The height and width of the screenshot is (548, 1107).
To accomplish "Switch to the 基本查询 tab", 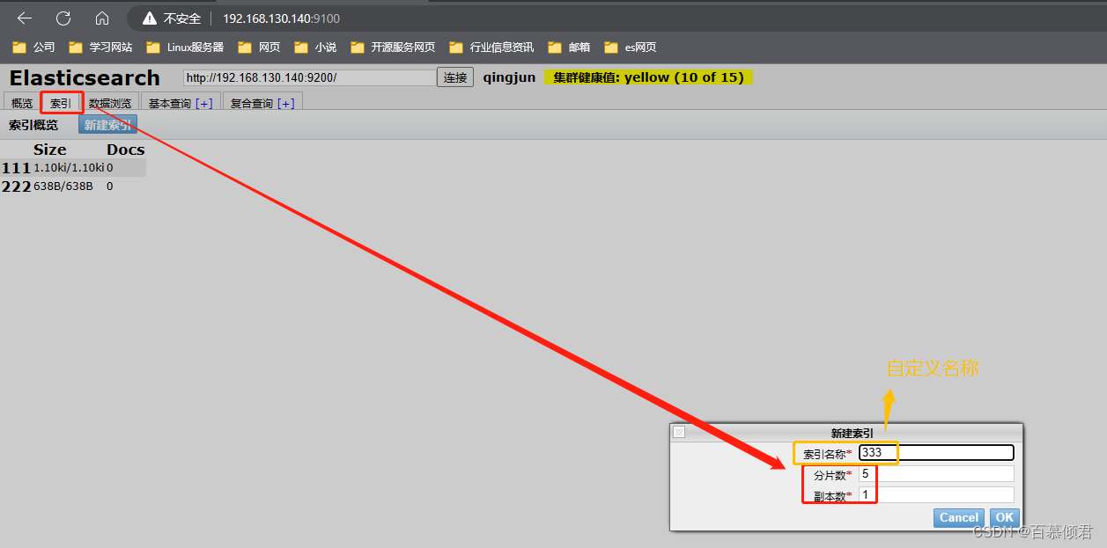I will coord(169,104).
